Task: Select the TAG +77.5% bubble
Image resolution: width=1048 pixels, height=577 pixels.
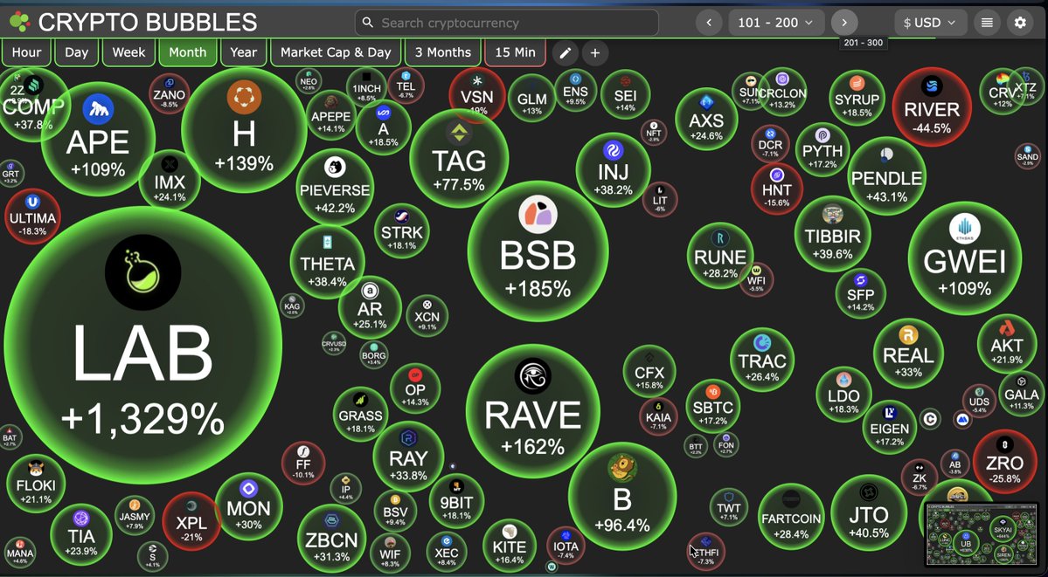Action: point(459,159)
